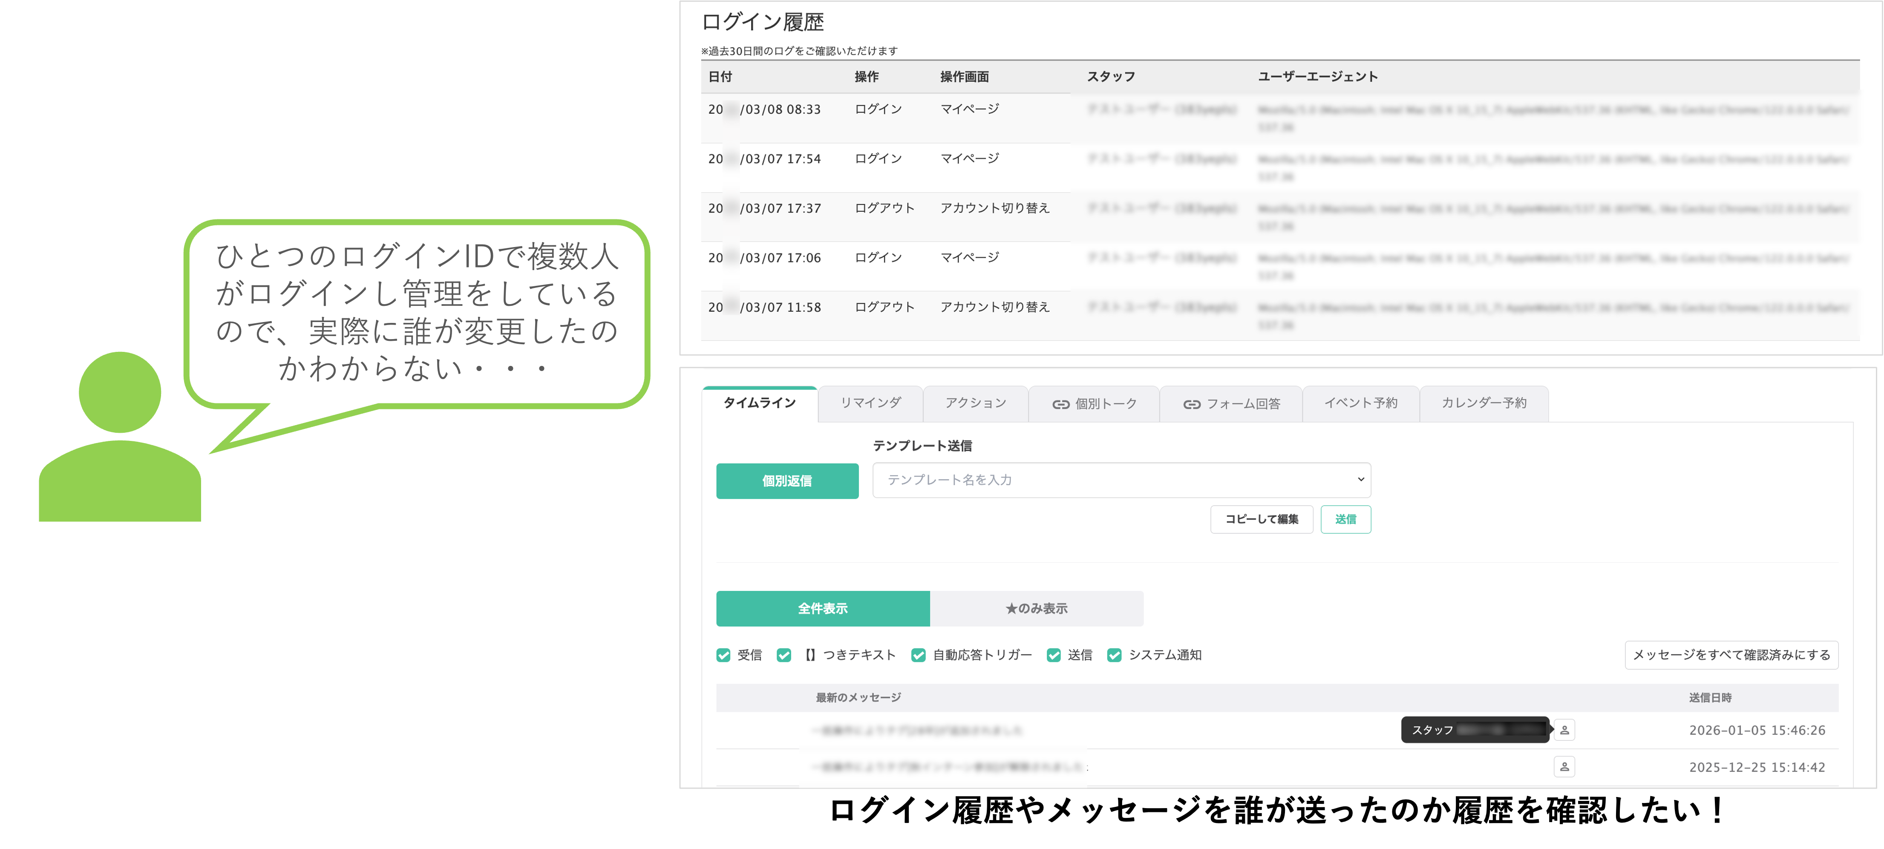
Task: Open the アクション tab
Action: coord(976,403)
